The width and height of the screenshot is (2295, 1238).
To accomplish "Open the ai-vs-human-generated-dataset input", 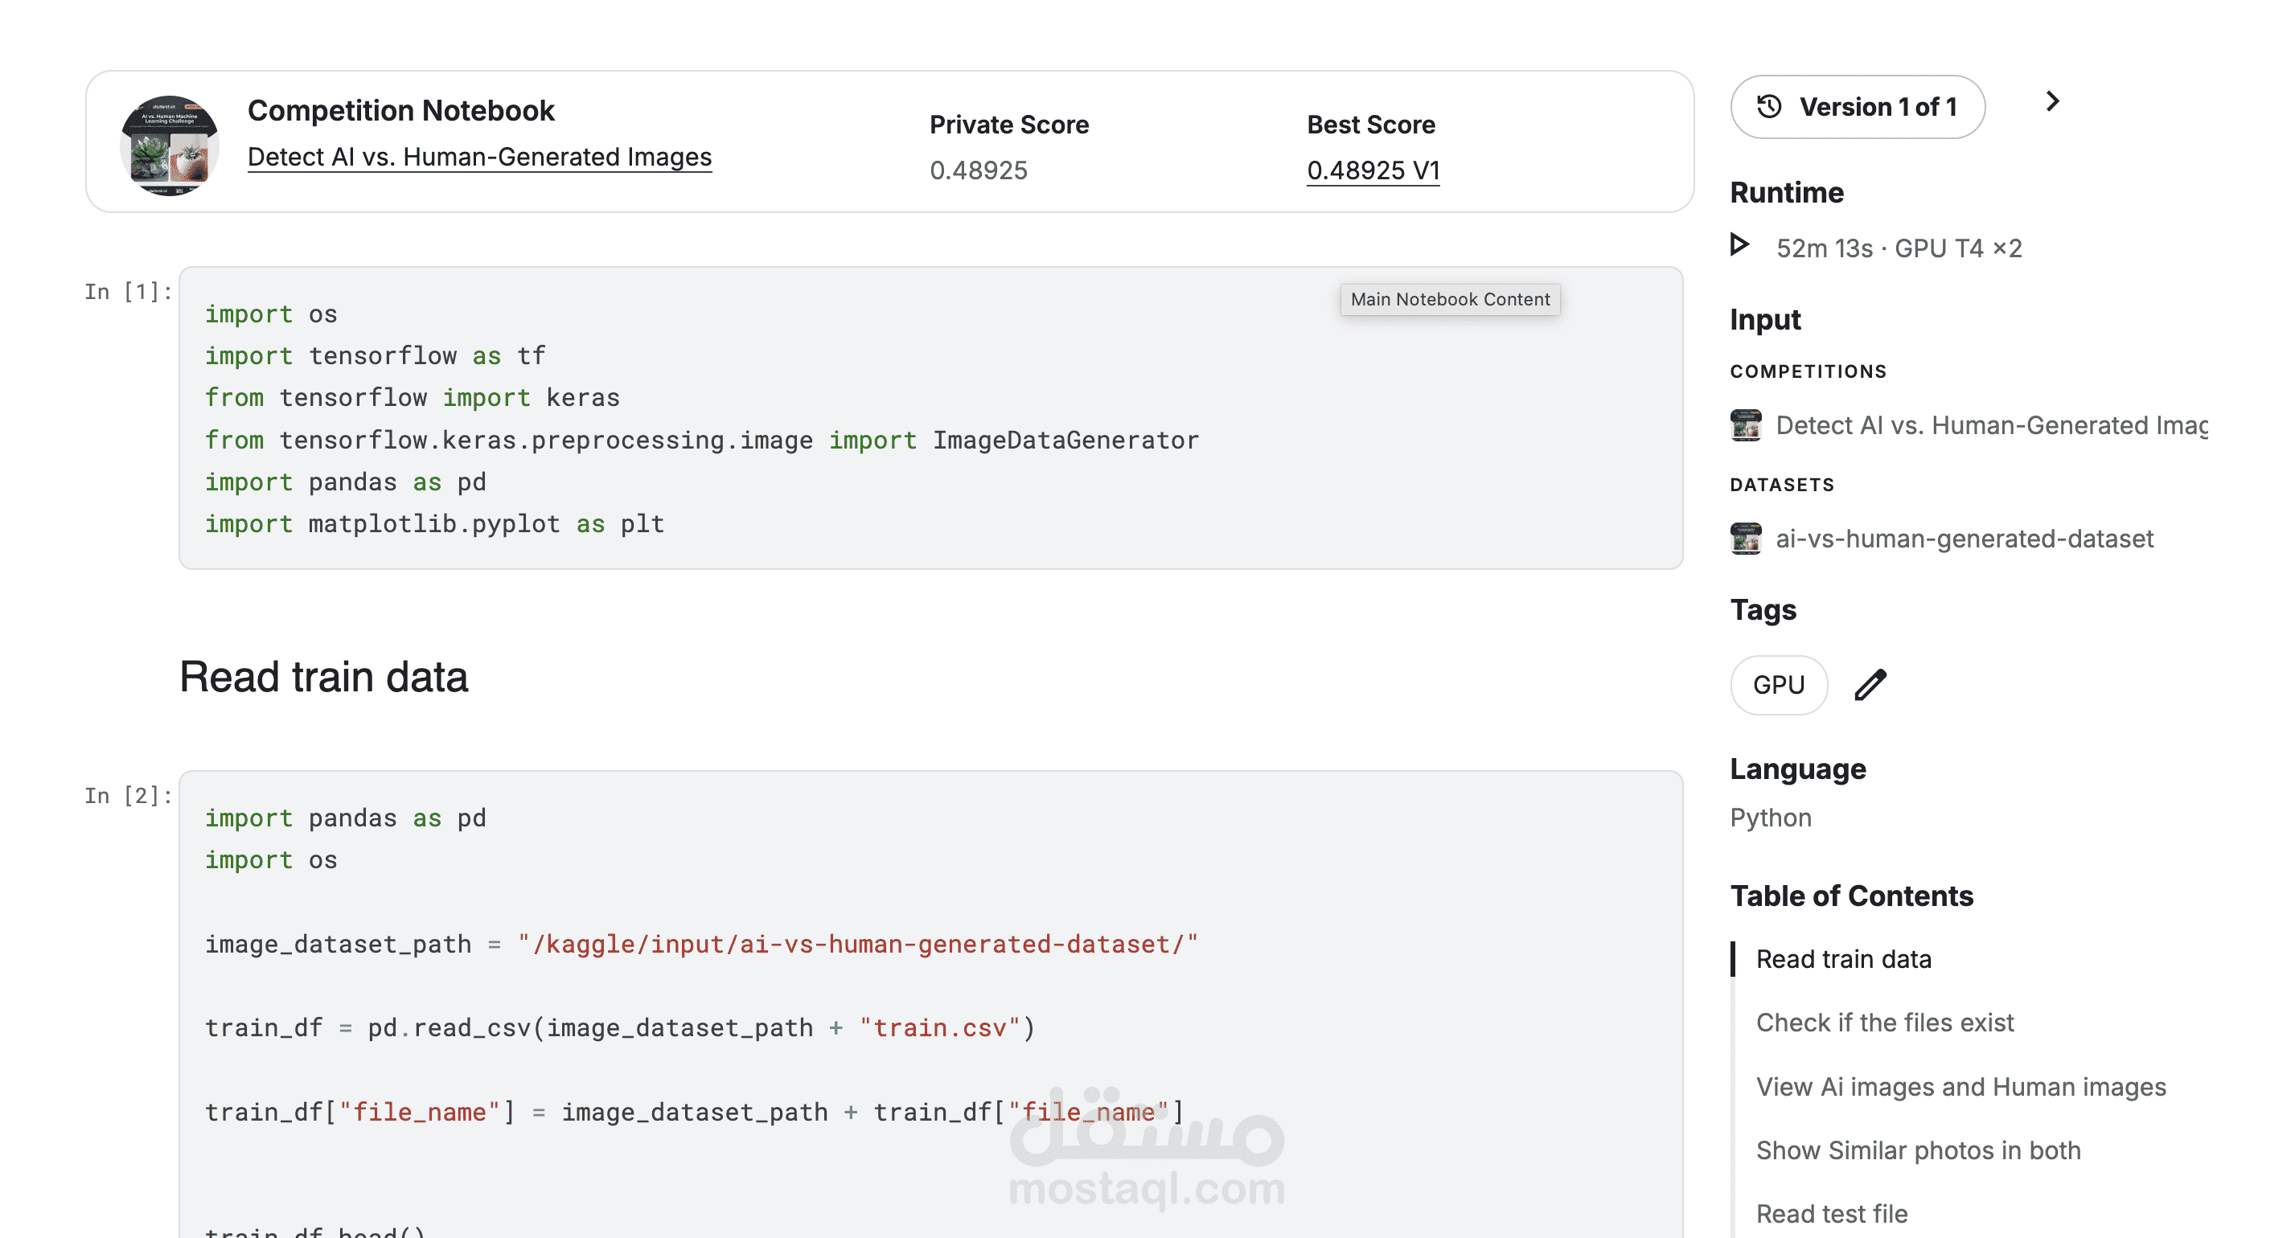I will pyautogui.click(x=1965, y=539).
